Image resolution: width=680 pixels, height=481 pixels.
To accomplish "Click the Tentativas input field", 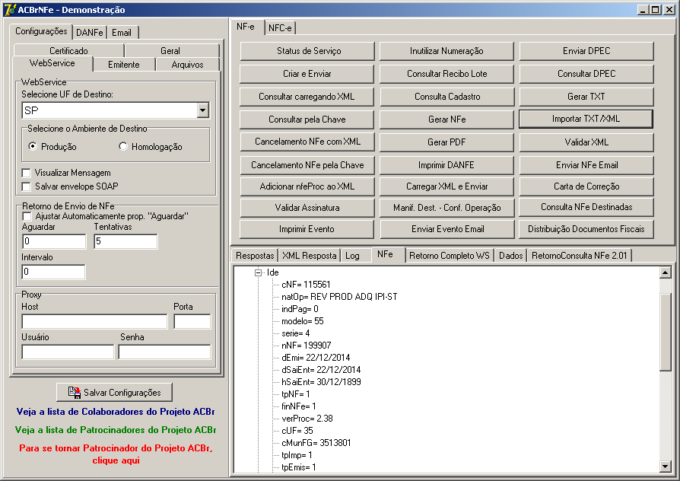I will (x=126, y=241).
